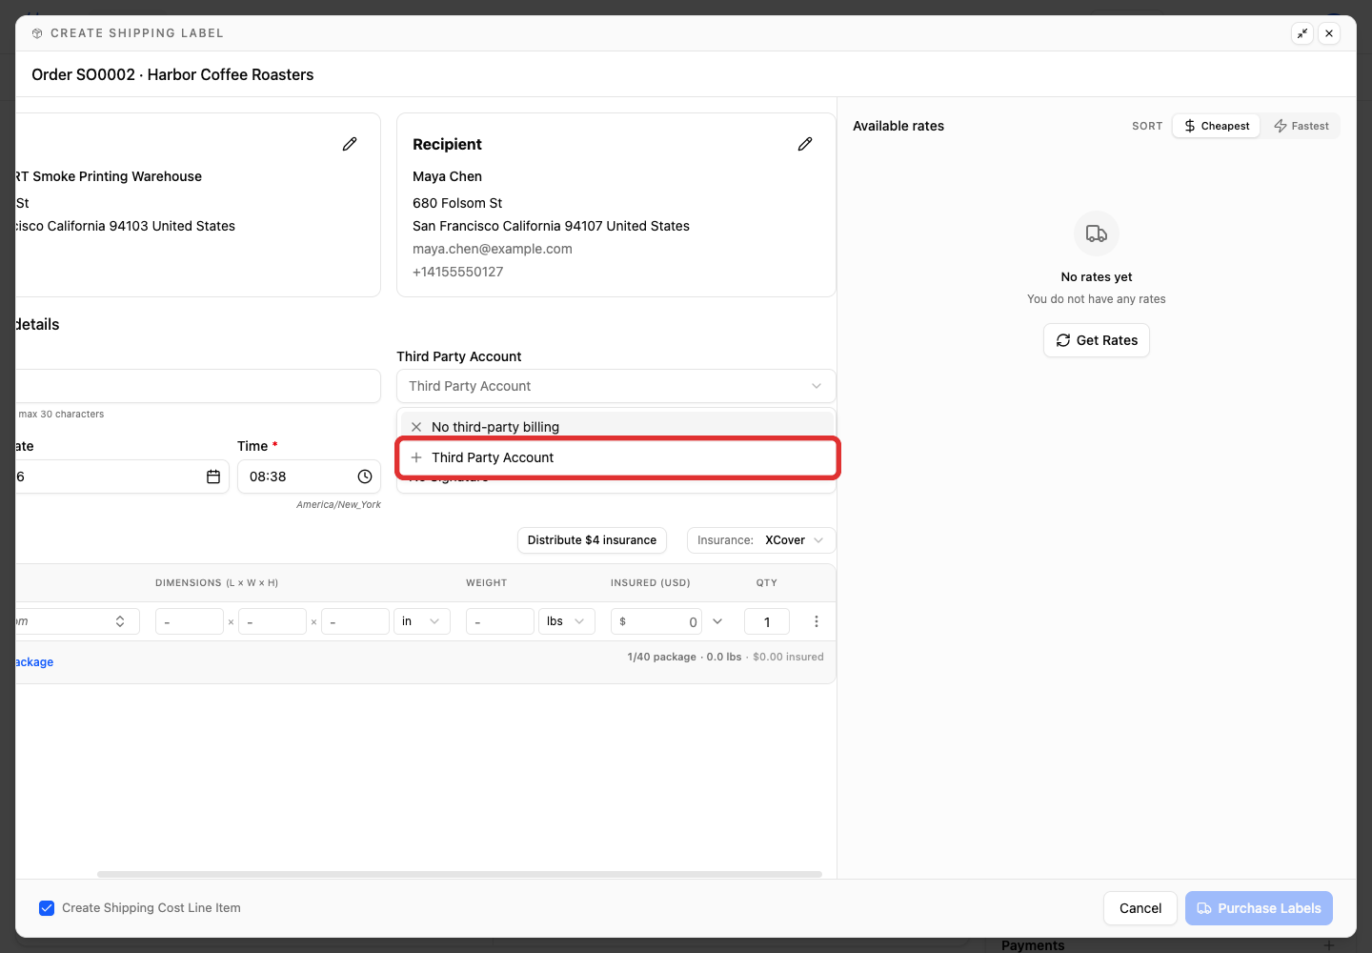
Task: Click recipient phone +14155550127
Action: [x=458, y=272]
